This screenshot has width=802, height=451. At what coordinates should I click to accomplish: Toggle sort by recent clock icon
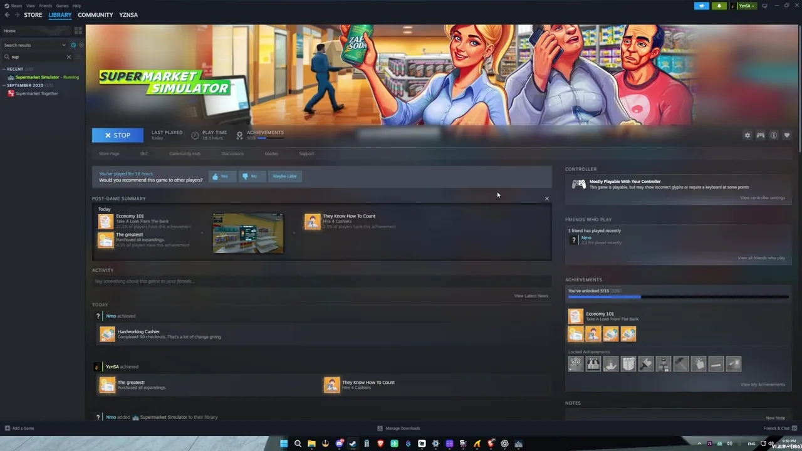[73, 45]
